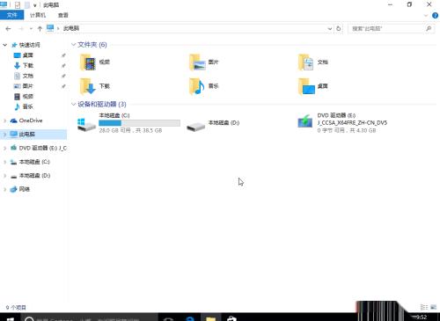The height and width of the screenshot is (321, 440).
Task: Select 文档 in the quick access sidebar
Action: (27, 76)
